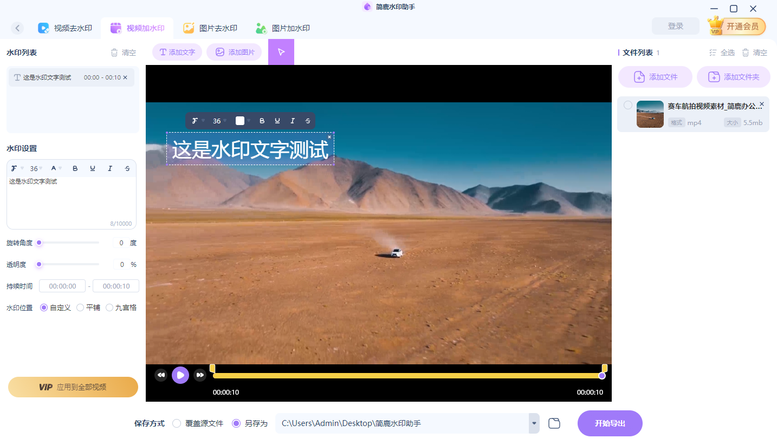The height and width of the screenshot is (445, 777).
Task: Open folder browse icon beside save path
Action: click(554, 423)
